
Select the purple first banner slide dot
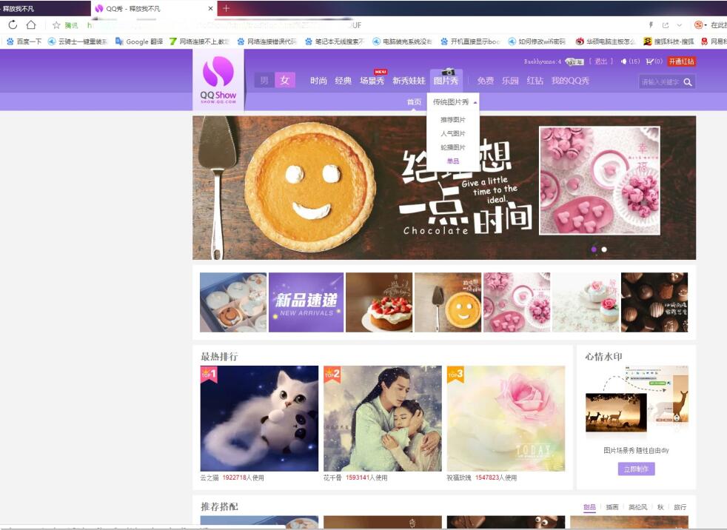click(594, 249)
